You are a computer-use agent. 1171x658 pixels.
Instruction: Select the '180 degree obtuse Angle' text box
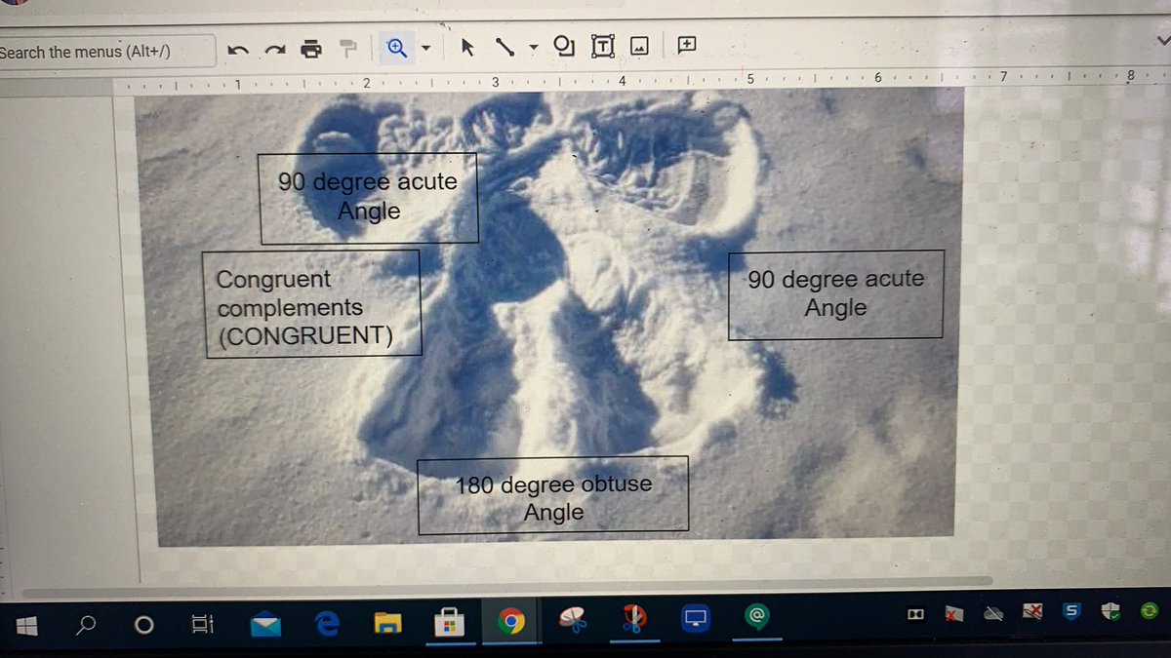(x=553, y=496)
